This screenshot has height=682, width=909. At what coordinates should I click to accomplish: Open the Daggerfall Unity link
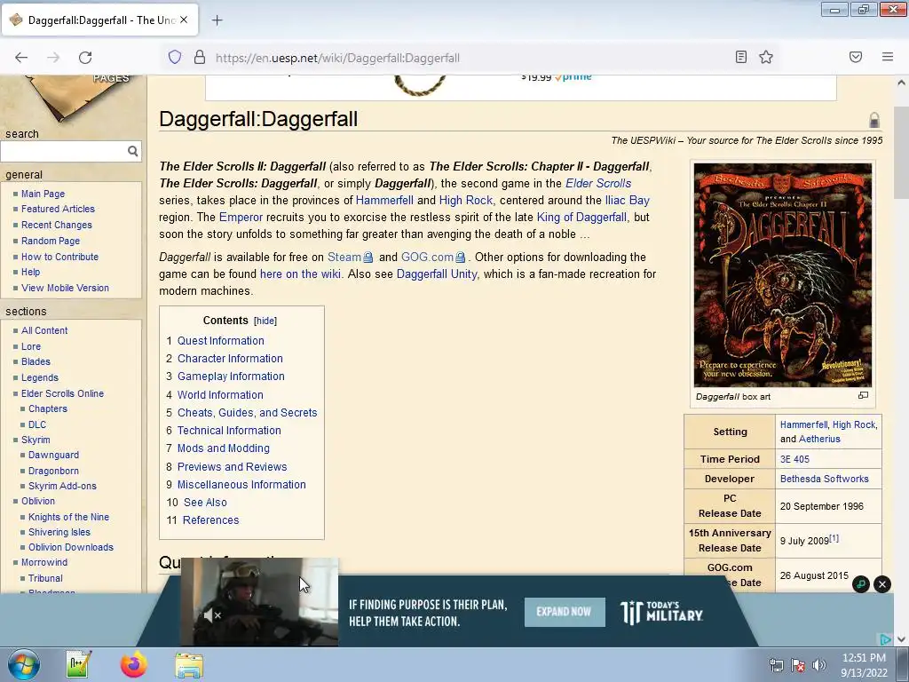tap(437, 274)
